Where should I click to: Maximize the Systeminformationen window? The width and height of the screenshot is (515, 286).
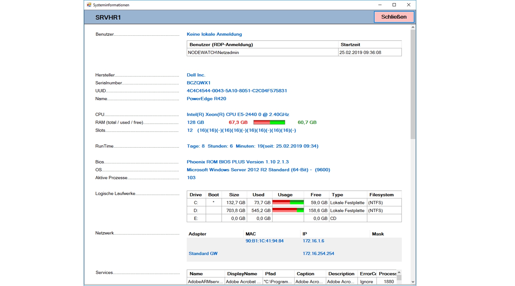(x=394, y=5)
